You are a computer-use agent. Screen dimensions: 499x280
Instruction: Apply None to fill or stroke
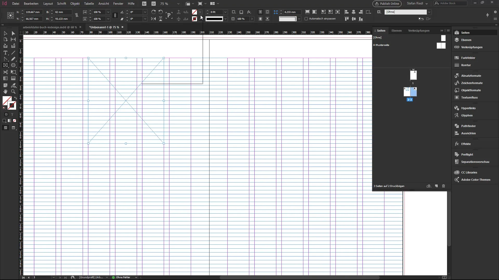[x=15, y=121]
